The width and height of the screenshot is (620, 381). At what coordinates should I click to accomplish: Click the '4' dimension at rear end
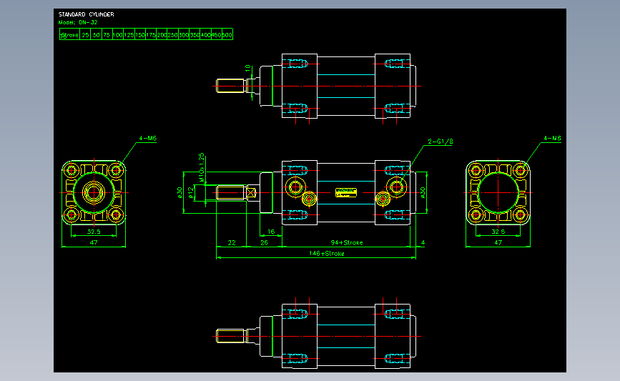423,242
